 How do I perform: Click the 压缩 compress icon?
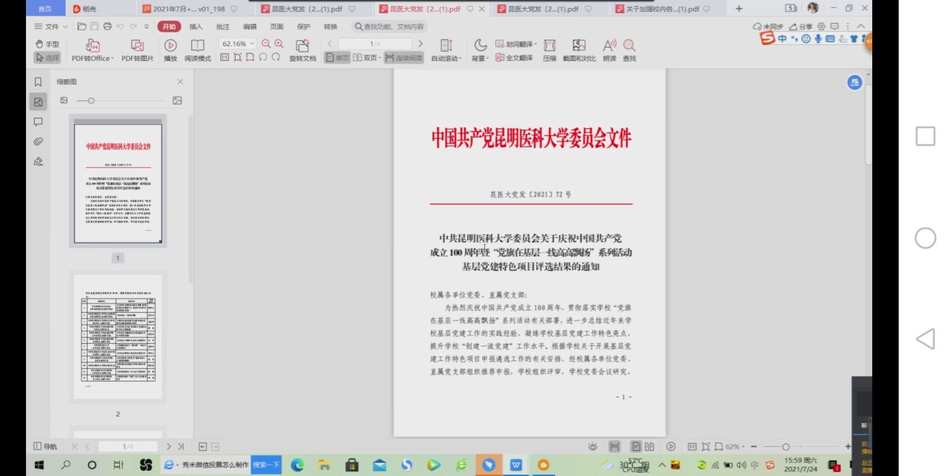pyautogui.click(x=549, y=46)
